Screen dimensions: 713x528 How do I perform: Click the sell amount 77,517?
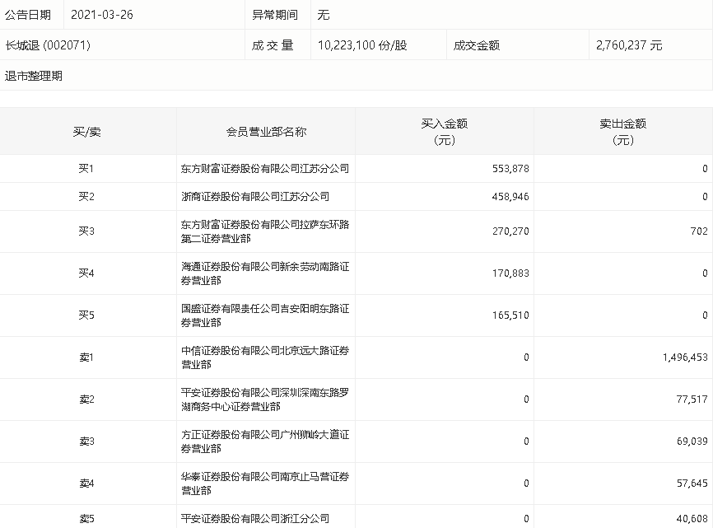(692, 400)
